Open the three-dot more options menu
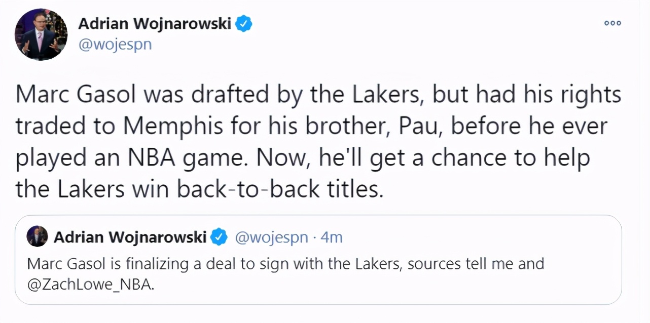Viewport: 650px width, 323px height. click(612, 23)
